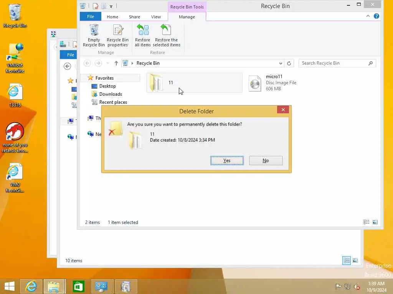
Task: Switch background window to large icons view
Action: [355, 260]
